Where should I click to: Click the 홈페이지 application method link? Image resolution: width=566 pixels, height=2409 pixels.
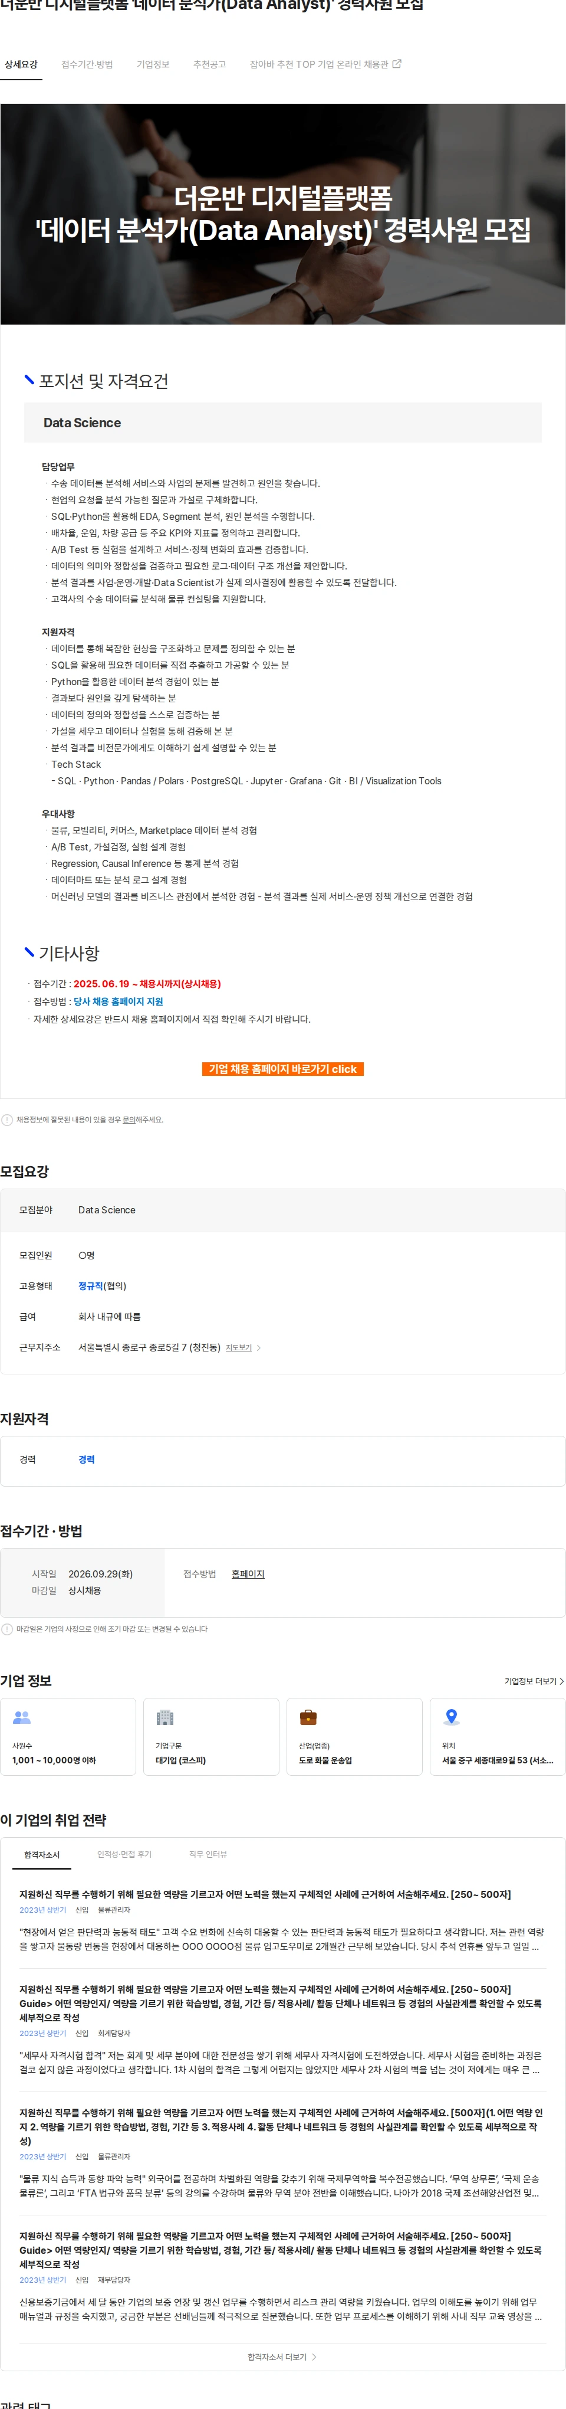(248, 1574)
